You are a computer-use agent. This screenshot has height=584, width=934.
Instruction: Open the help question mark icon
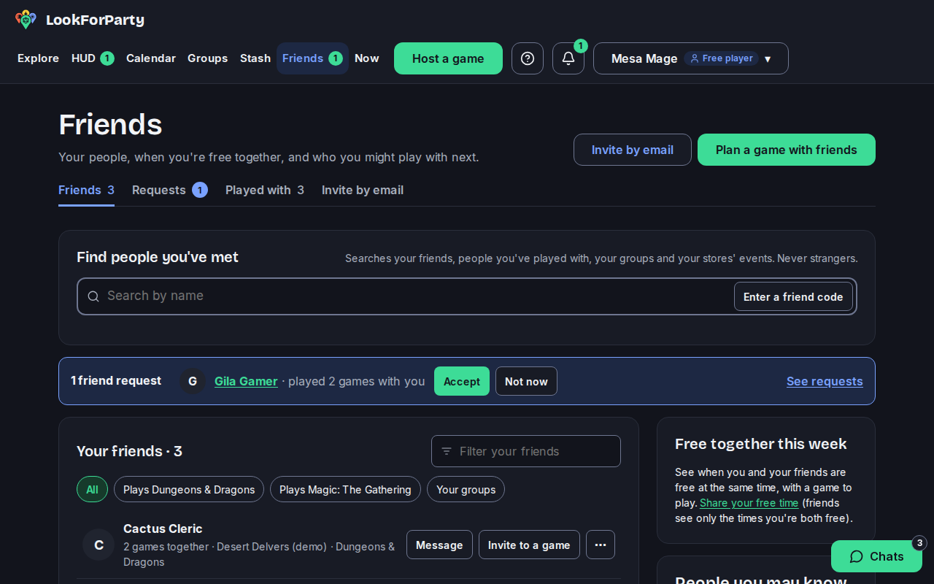(528, 58)
